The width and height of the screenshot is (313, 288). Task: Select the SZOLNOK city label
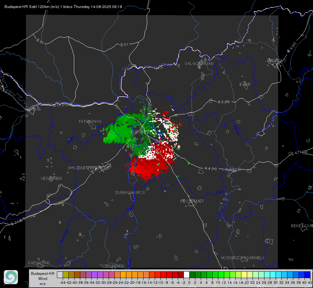(x=232, y=170)
